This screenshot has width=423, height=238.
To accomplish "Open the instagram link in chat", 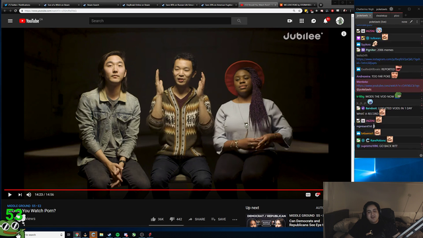I will [x=389, y=61].
